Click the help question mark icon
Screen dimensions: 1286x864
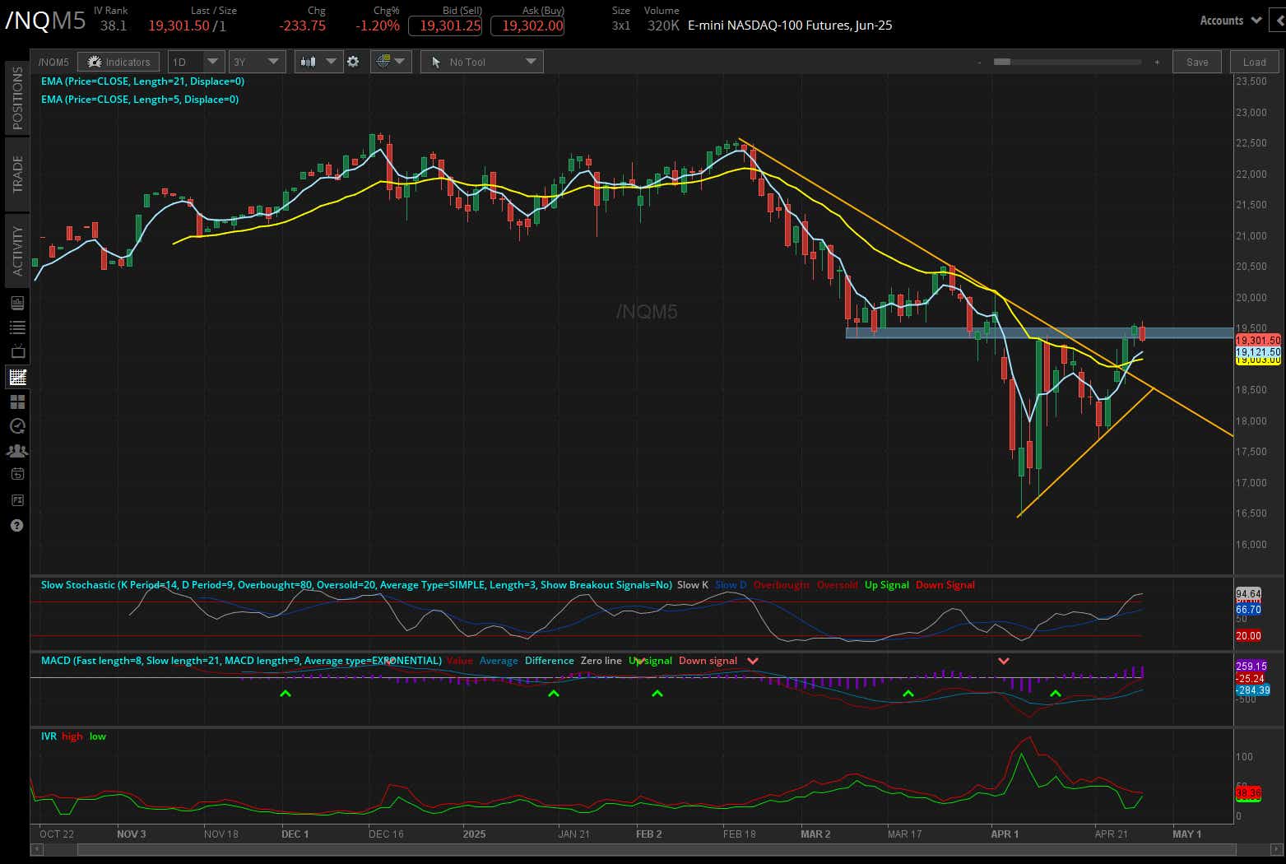coord(16,525)
